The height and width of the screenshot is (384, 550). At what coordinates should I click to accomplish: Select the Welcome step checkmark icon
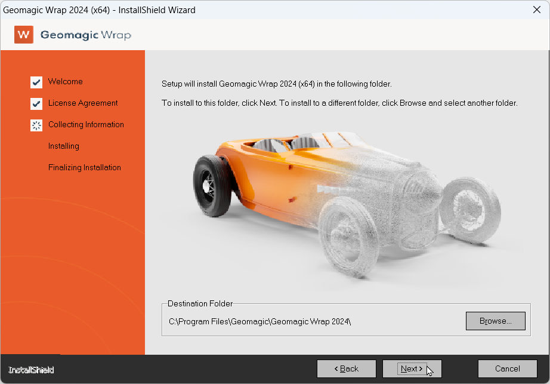36,82
